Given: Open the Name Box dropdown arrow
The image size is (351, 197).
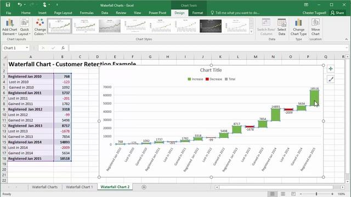Looking at the screenshot, I should click(x=27, y=48).
